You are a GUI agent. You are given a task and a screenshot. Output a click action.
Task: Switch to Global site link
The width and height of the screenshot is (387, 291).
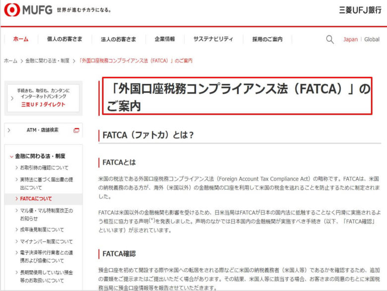point(372,39)
